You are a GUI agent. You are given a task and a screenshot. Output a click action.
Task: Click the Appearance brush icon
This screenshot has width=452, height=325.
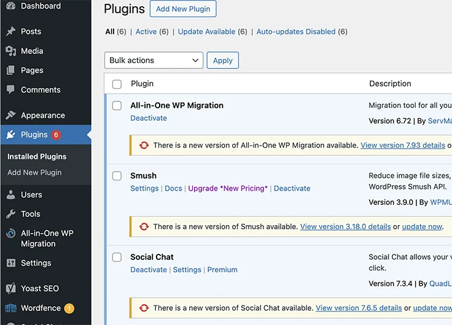coord(11,115)
